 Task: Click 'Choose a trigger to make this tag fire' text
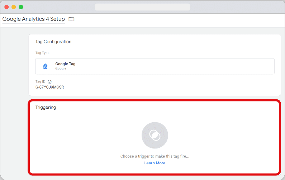point(155,156)
